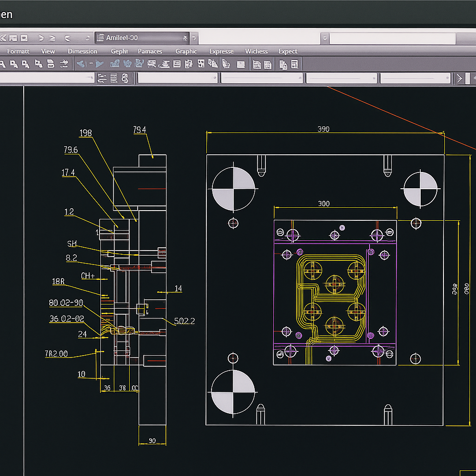This screenshot has height=476, width=476.
Task: Click the chain-link icon in the properties row
Action: click(x=125, y=78)
